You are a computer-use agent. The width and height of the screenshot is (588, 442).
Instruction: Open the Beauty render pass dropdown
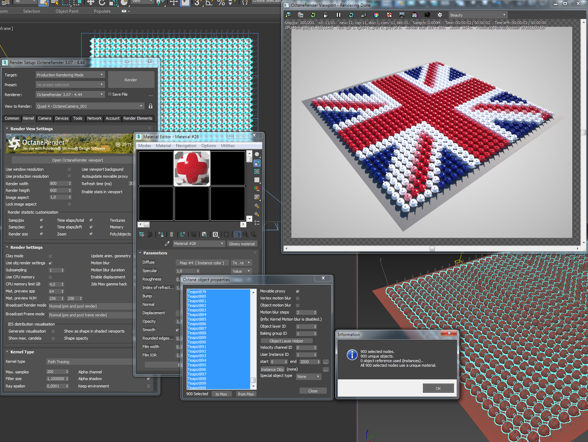click(478, 15)
